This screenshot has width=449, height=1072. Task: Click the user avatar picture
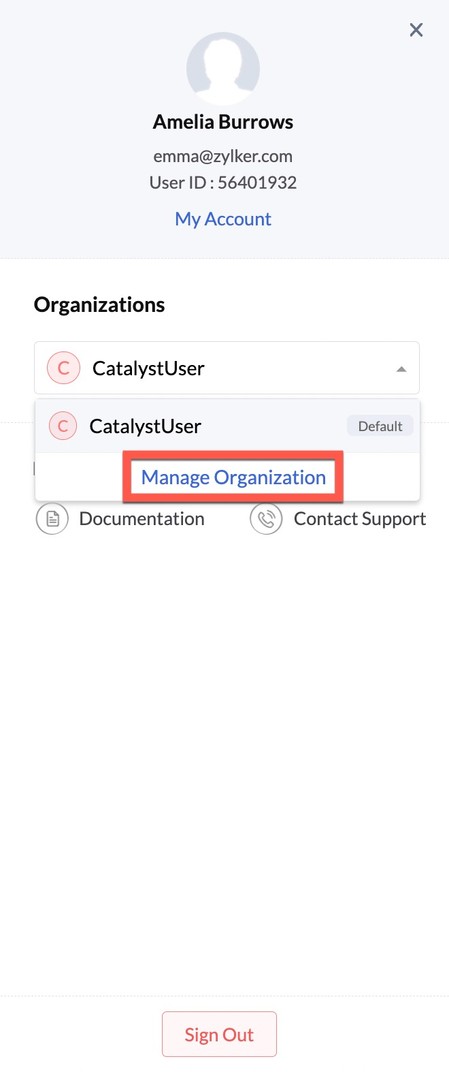(x=223, y=68)
